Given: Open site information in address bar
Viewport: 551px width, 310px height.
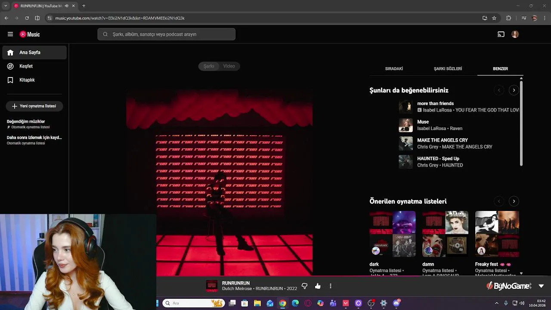Looking at the screenshot, I should pos(50,18).
